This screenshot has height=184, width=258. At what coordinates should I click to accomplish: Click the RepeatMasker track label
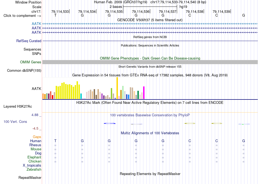pos(30,177)
